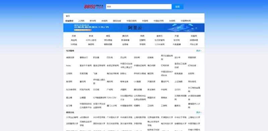Open the 首页 home tab

coord(68,16)
